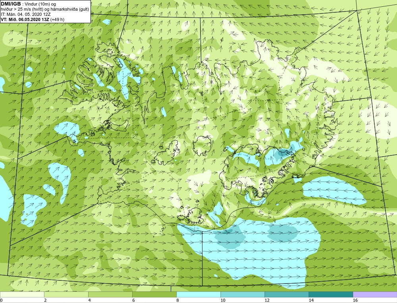Image resolution: width=397 pixels, height=303 pixels.
Task: Click the 'IT: Mán. 04. 05. 2020 12Z' line
Action: 25,14
